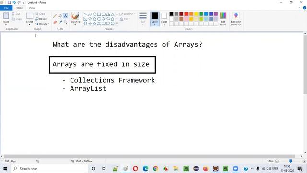
Task: Click the Save icon in the quick access toolbar
Action: point(9,2)
